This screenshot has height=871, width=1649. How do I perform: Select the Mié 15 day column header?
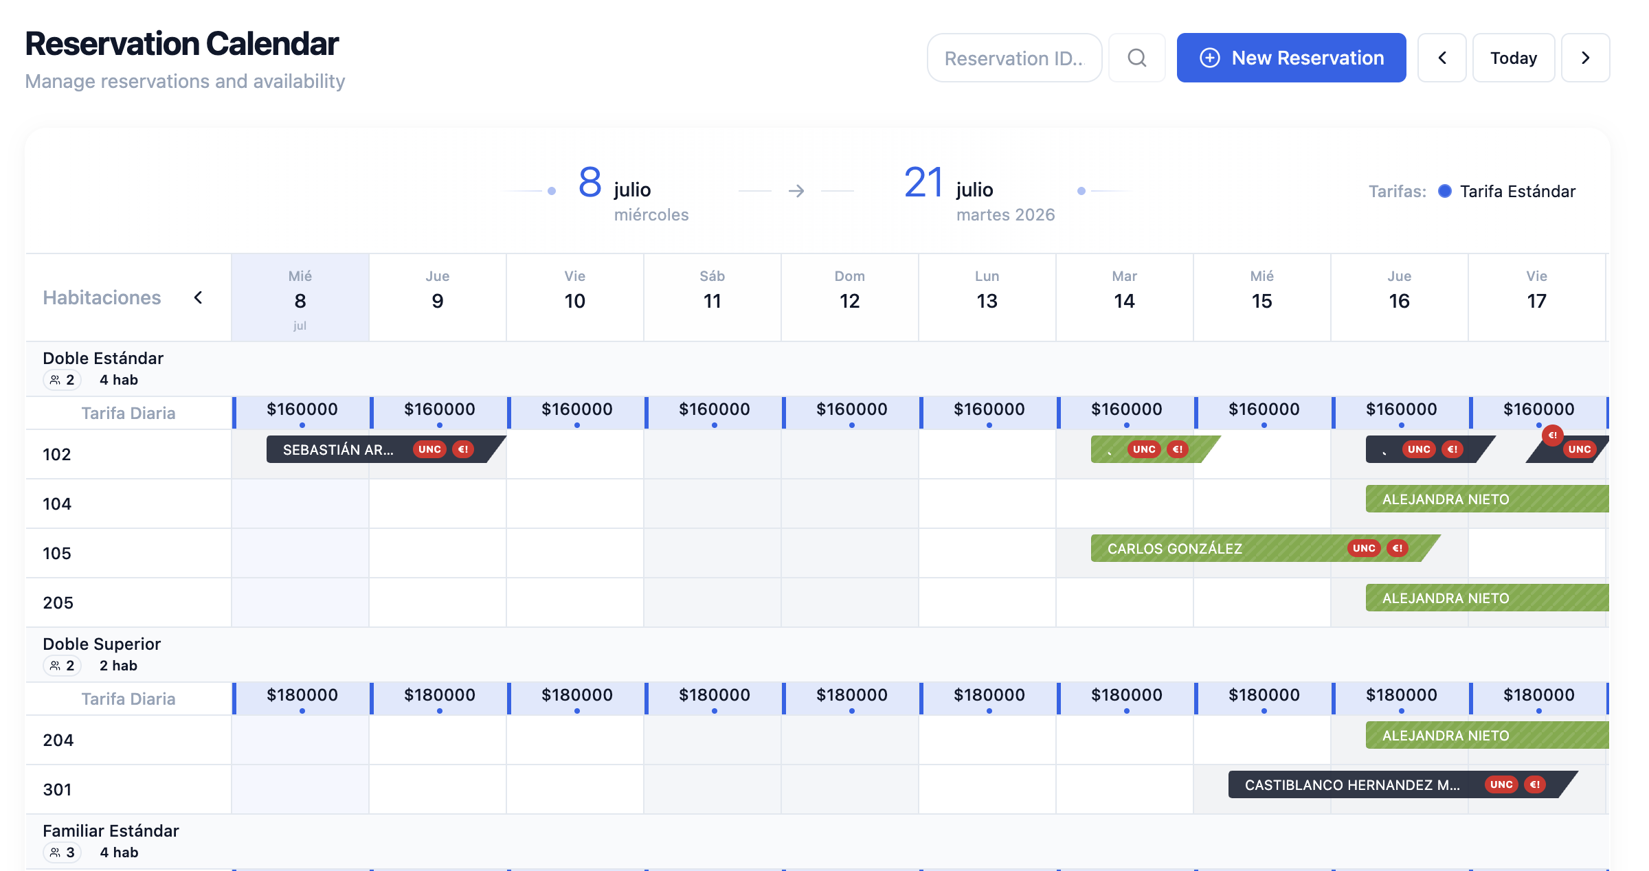pos(1262,297)
